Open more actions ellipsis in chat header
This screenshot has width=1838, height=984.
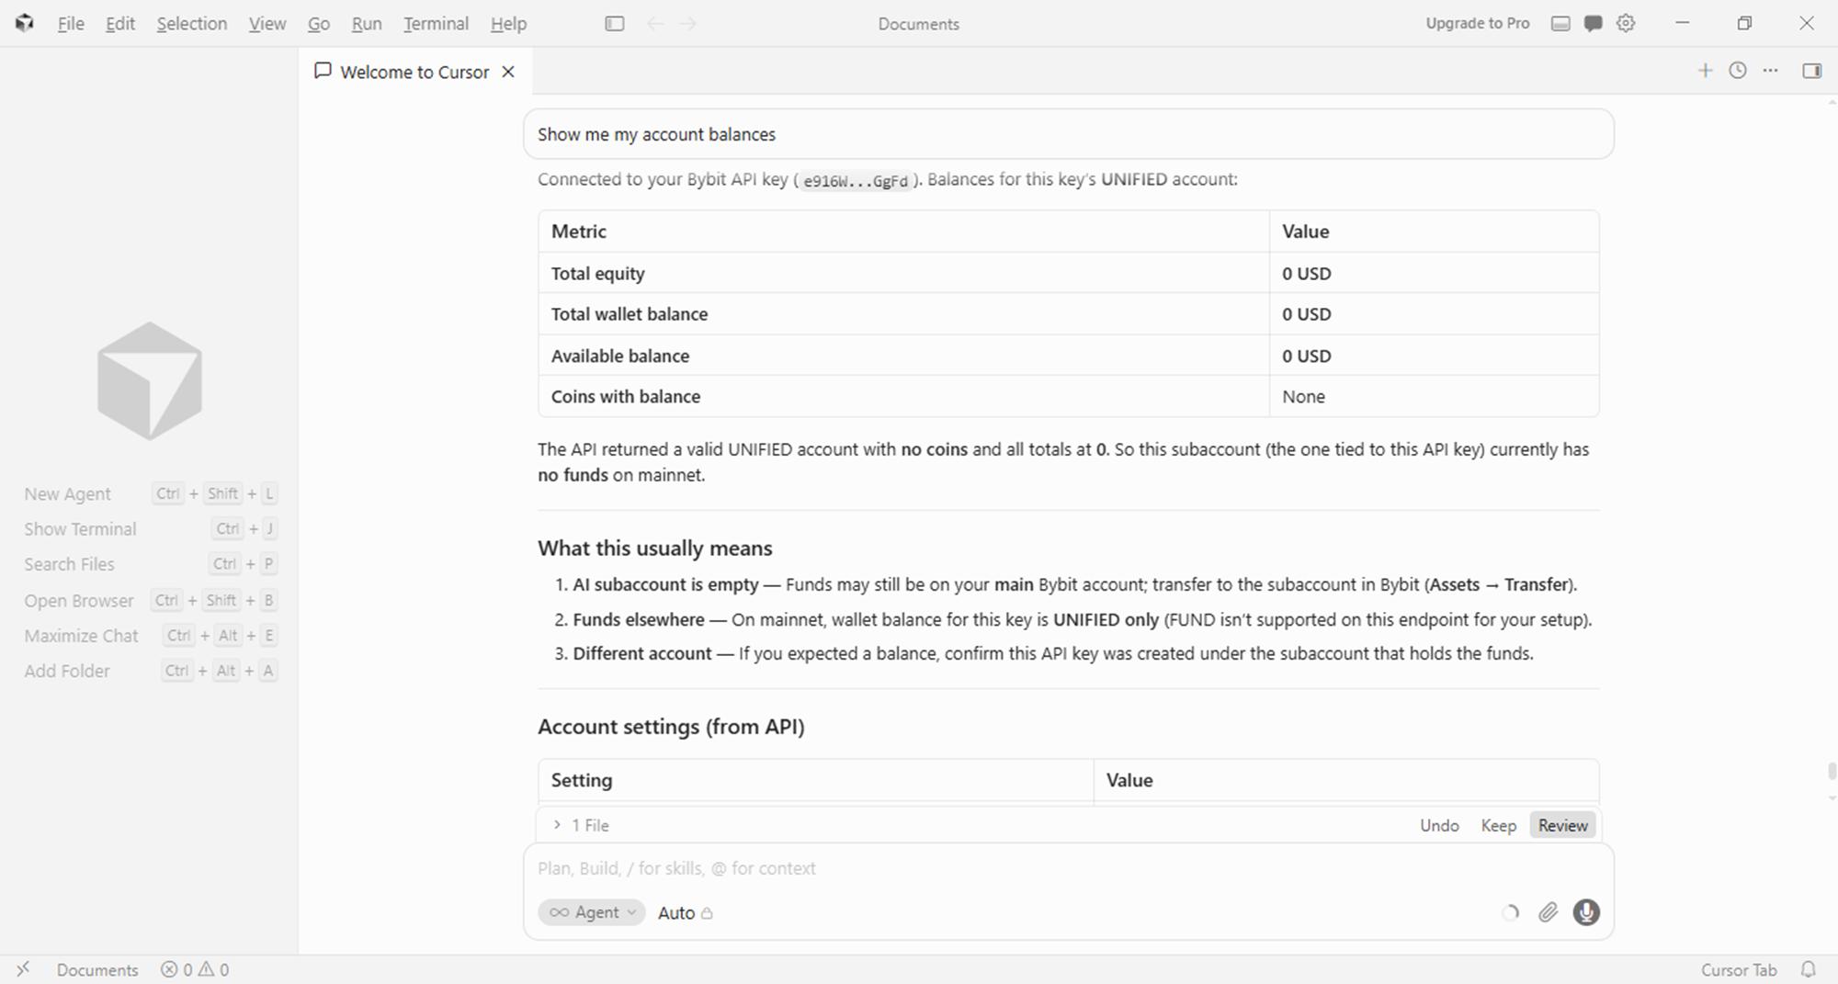click(x=1771, y=71)
